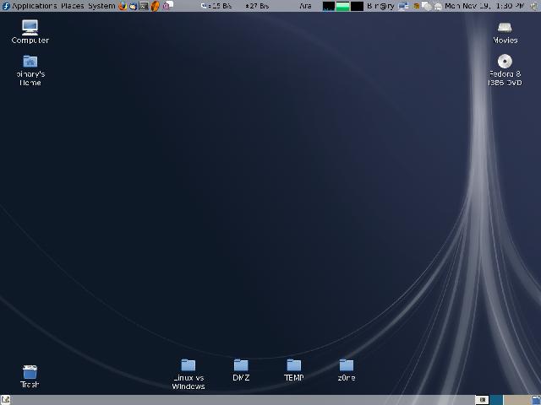Viewport: 541px width, 405px height.
Task: Click the green system monitor graph
Action: [x=342, y=6]
